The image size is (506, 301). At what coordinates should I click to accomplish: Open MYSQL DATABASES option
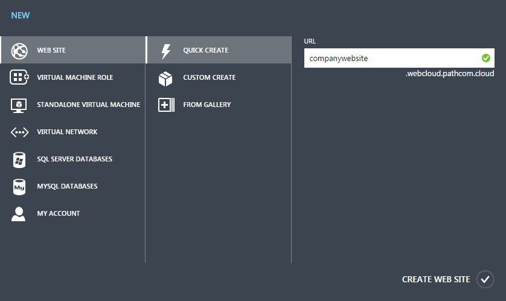tap(67, 186)
